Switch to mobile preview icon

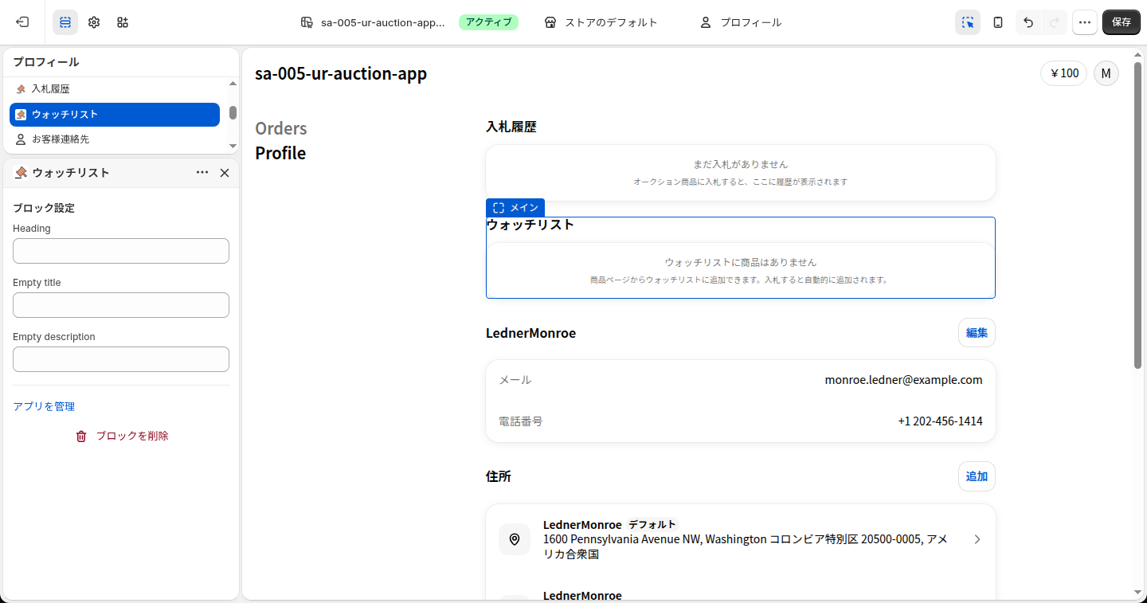(998, 22)
